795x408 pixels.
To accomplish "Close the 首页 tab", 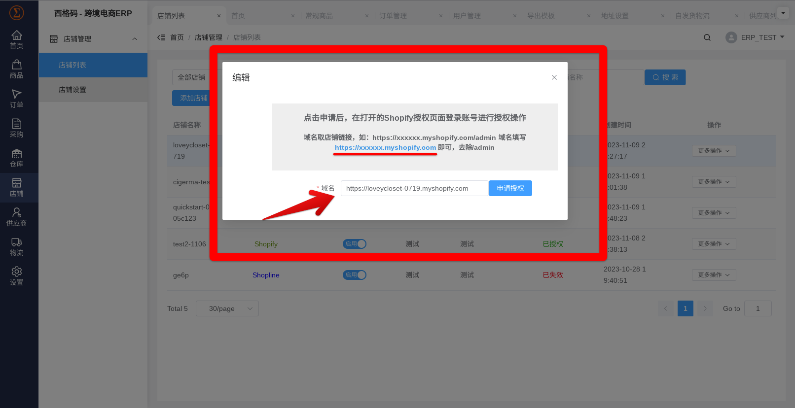I will pyautogui.click(x=293, y=16).
